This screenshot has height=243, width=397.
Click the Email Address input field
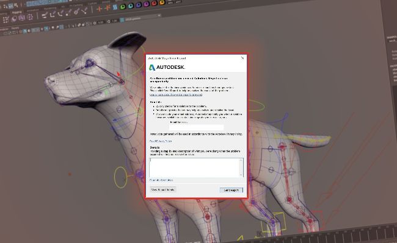click(197, 127)
